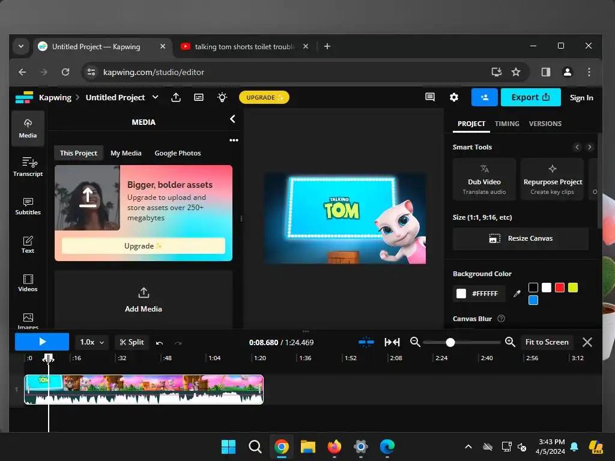Open Chrome tab search dropdown arrow

coord(21,46)
